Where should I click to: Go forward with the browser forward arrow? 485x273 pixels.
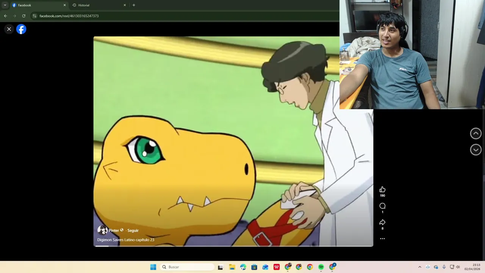coord(14,16)
